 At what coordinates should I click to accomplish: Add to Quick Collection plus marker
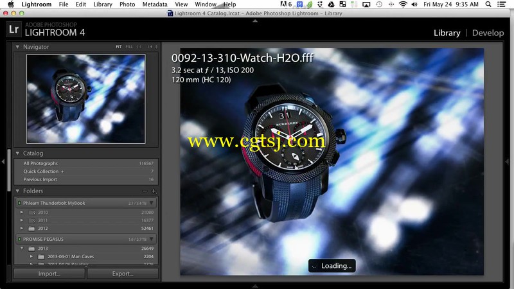tap(62, 171)
